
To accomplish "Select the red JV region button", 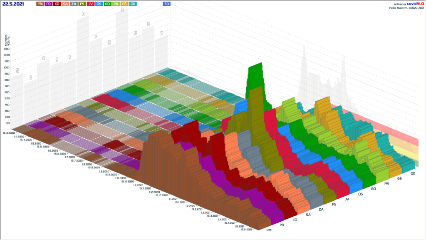I will (x=91, y=4).
